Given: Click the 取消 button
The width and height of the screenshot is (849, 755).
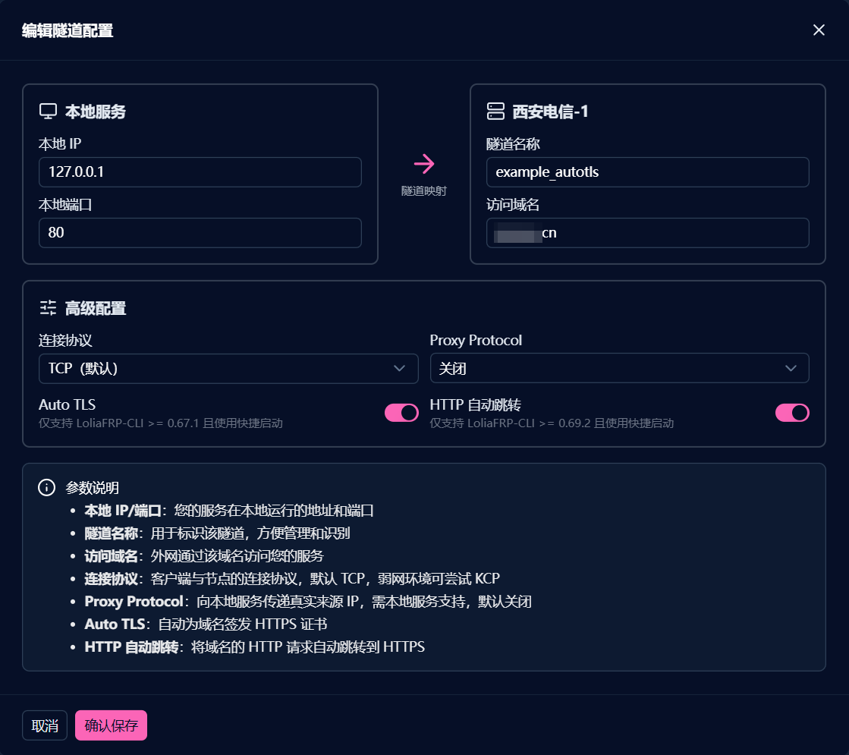Looking at the screenshot, I should pos(45,725).
